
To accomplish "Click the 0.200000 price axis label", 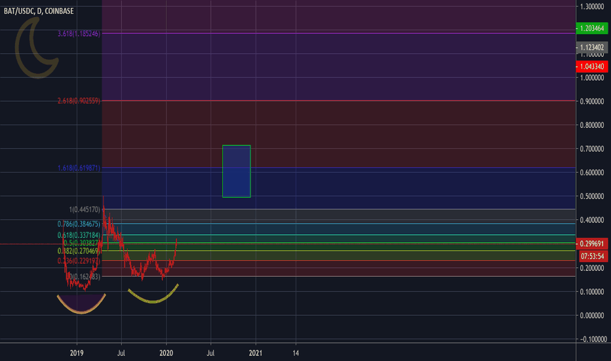I will coord(592,268).
